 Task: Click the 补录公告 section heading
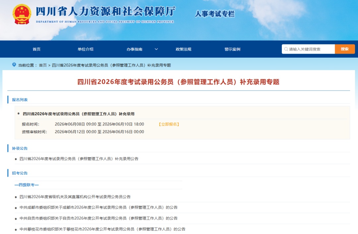[20, 148]
